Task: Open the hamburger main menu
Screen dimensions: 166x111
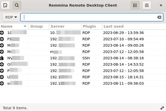Action: click(x=147, y=5)
